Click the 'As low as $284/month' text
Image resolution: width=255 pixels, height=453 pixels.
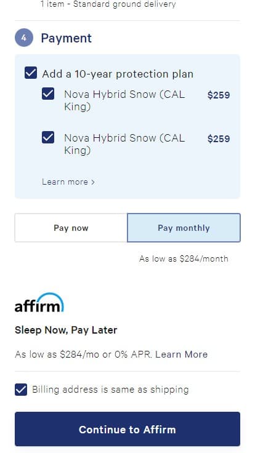pyautogui.click(x=184, y=259)
